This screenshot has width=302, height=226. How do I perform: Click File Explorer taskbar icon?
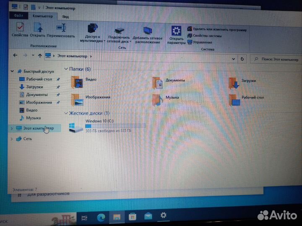(x=117, y=217)
